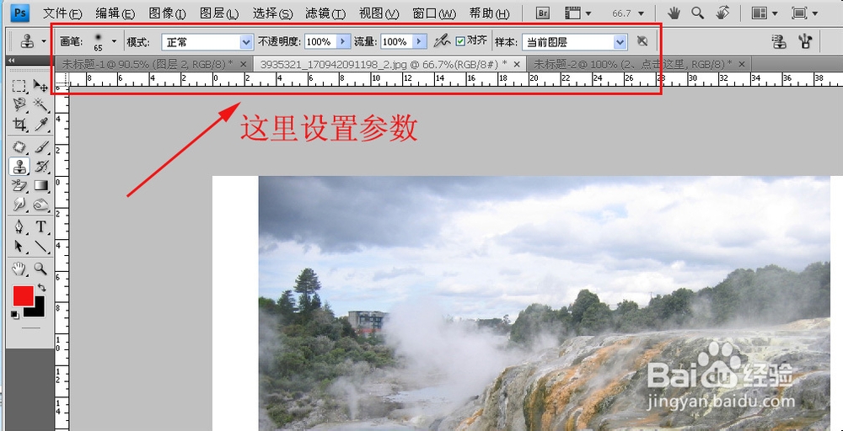This screenshot has width=843, height=431.
Task: Select the Line tool
Action: tap(40, 247)
